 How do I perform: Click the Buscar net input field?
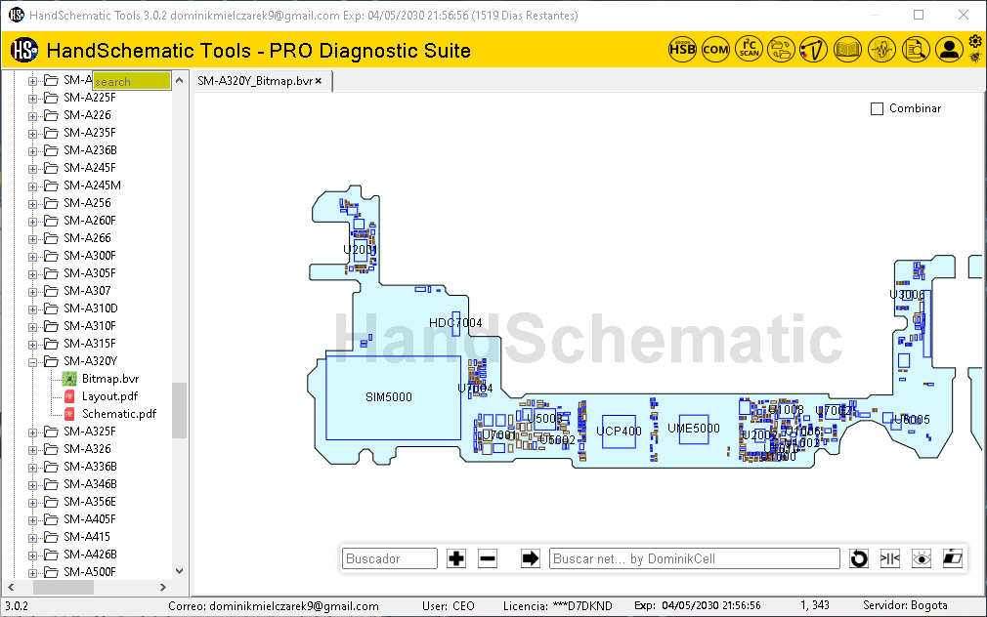(x=695, y=558)
